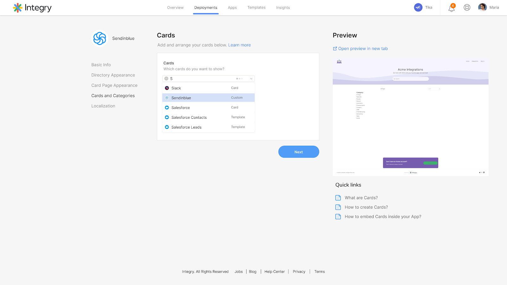This screenshot has height=285, width=507.
Task: Click the Maria username label
Action: tap(494, 8)
